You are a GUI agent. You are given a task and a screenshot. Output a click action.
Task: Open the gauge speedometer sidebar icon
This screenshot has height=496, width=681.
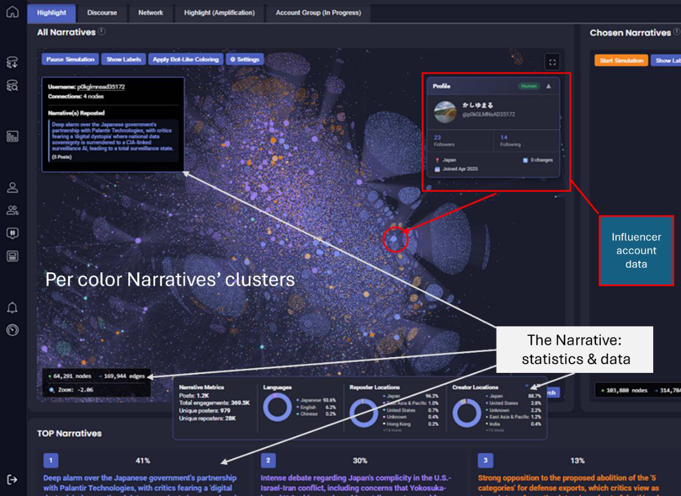point(12,330)
